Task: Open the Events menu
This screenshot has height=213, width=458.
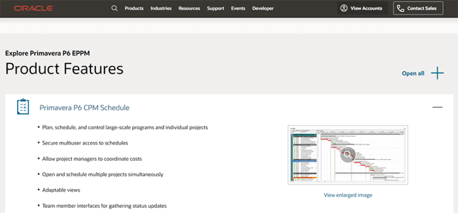Action: pyautogui.click(x=238, y=8)
